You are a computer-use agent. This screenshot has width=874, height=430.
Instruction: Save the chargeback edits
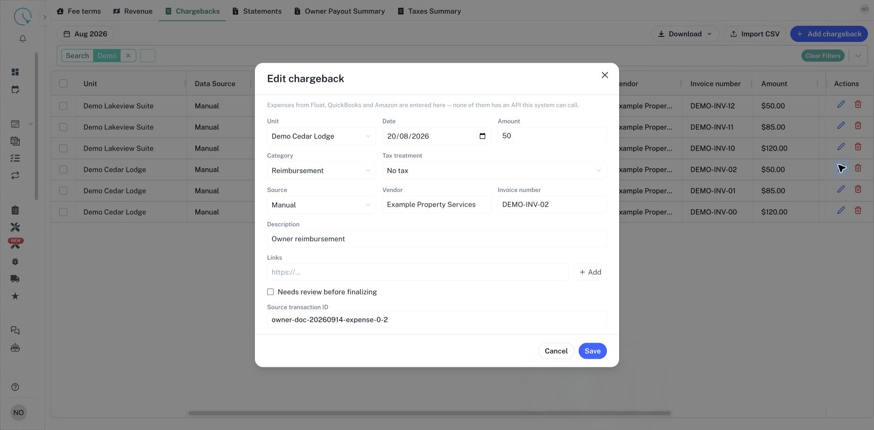(592, 351)
